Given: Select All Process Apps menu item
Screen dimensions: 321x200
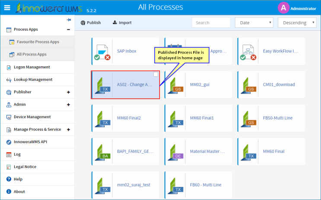Looking at the screenshot, I should pyautogui.click(x=38, y=55).
